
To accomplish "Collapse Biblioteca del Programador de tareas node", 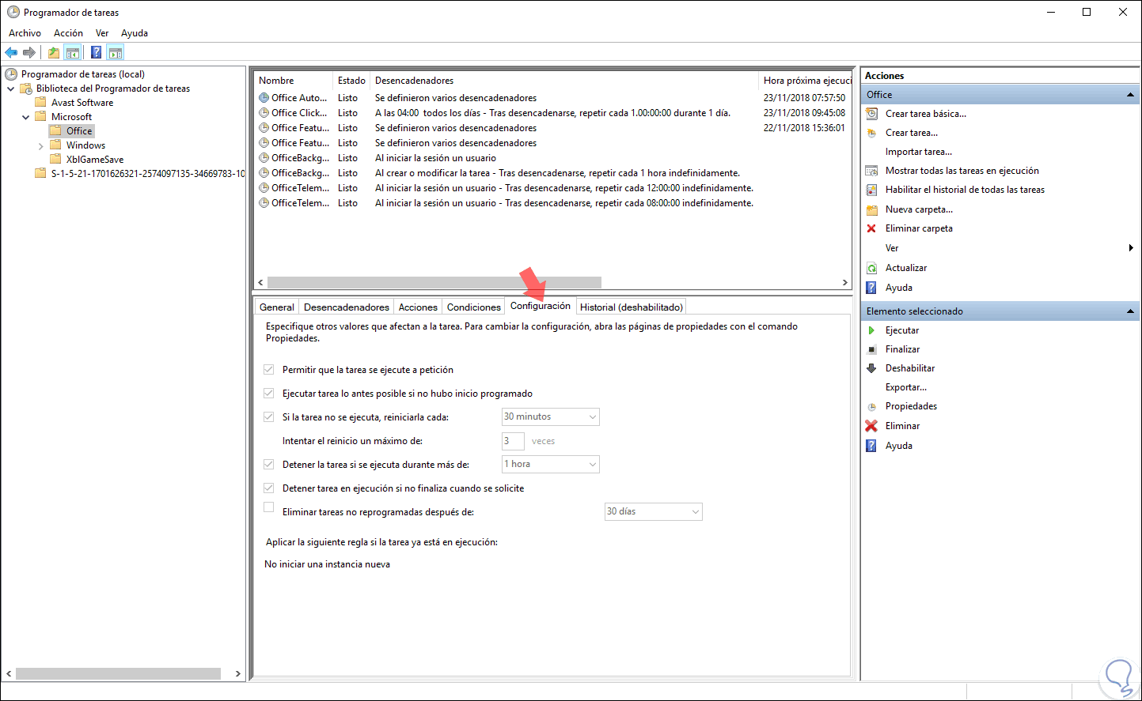I will click(x=11, y=89).
